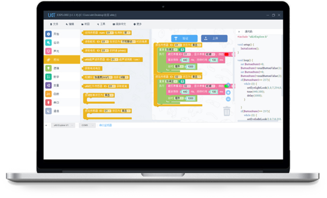Expand the COM5 port dropdown

(87, 125)
